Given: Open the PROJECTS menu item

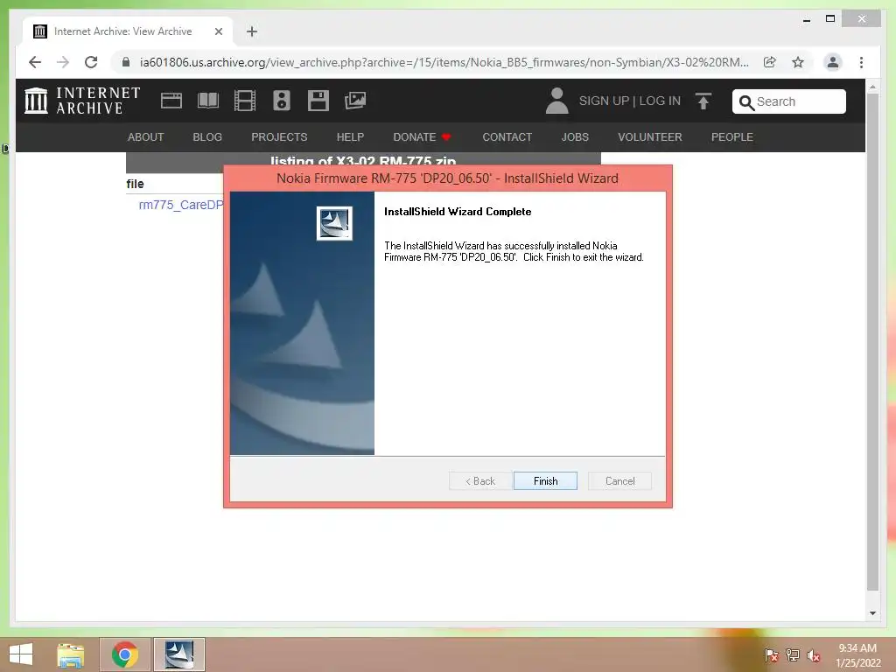Looking at the screenshot, I should point(279,137).
